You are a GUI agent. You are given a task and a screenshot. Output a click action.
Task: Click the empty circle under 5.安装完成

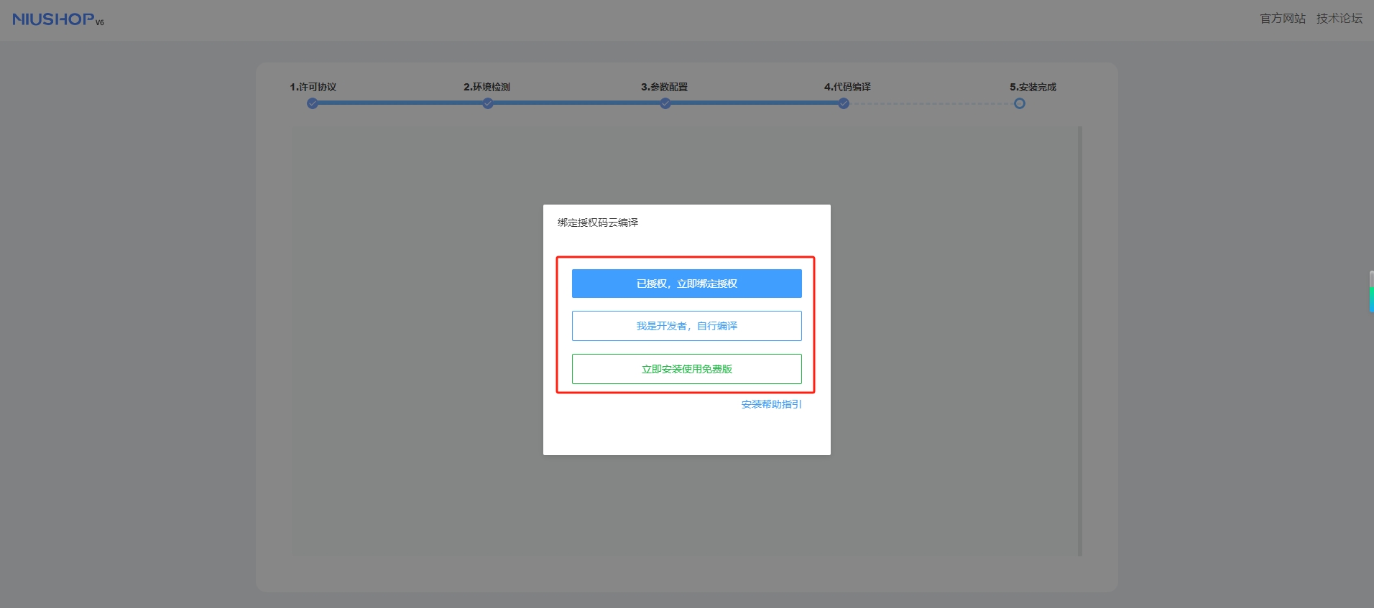[1019, 103]
